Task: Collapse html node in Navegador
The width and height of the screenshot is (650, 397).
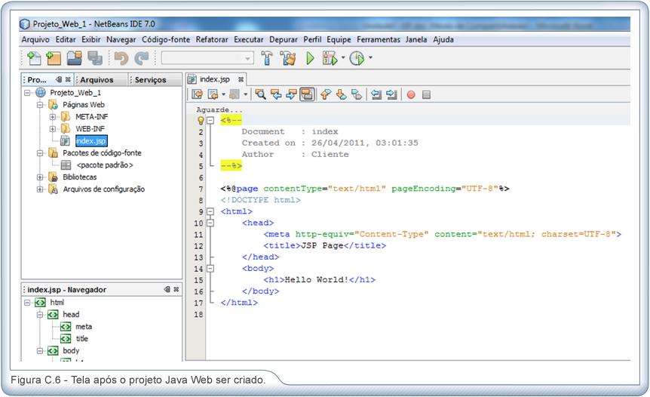Action: pyautogui.click(x=27, y=303)
